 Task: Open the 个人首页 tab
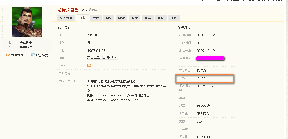[x=66, y=18]
